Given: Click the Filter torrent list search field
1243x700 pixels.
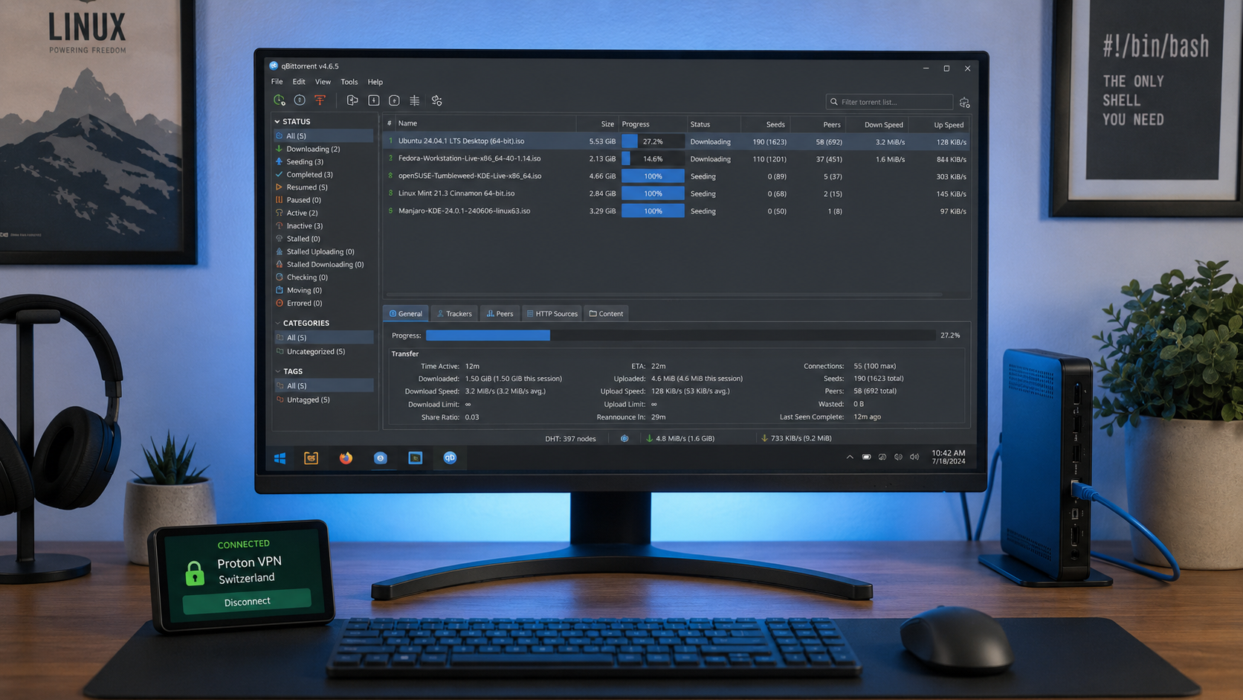Looking at the screenshot, I should point(889,102).
